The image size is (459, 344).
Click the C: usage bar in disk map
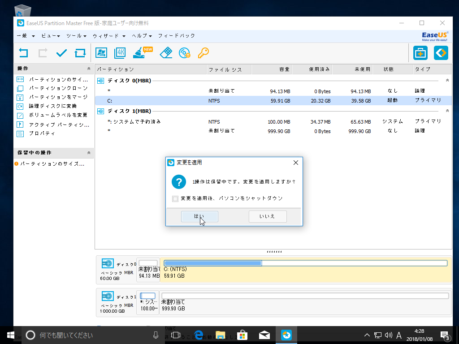[x=305, y=263]
